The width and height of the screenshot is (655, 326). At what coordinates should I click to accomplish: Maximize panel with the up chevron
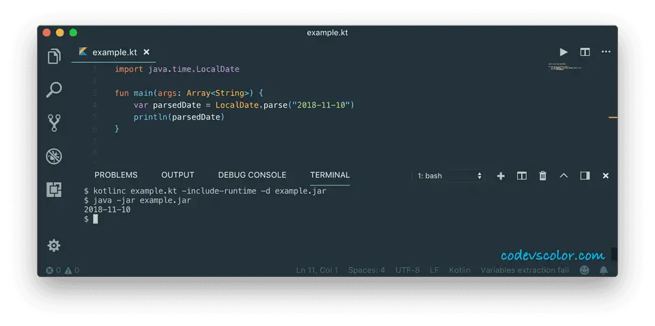(x=564, y=175)
